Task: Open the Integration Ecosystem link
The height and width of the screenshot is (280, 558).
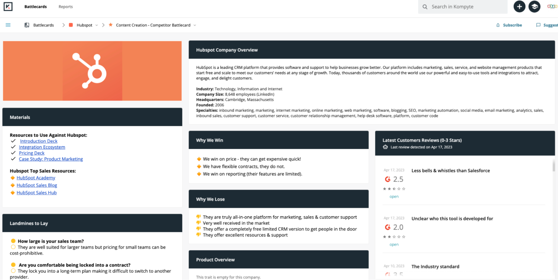Action: pyautogui.click(x=42, y=147)
